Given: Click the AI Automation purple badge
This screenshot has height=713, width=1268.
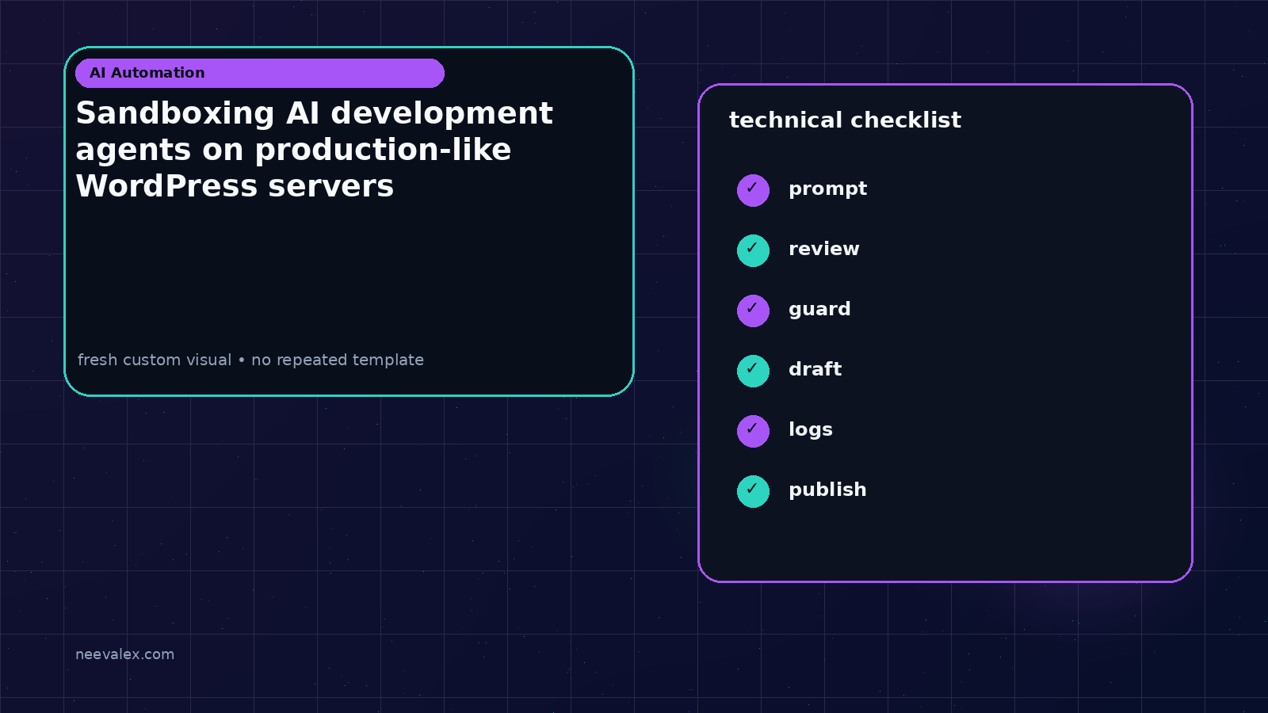Looking at the screenshot, I should pos(260,73).
